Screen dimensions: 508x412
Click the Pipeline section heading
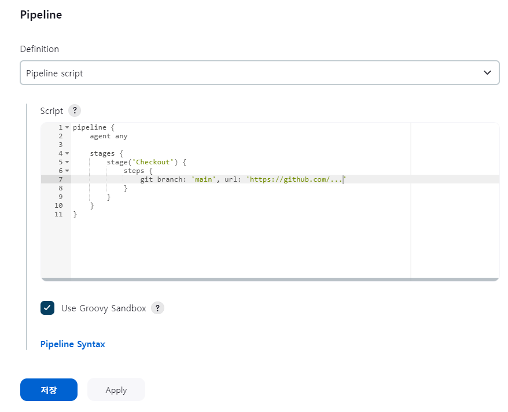(x=41, y=14)
